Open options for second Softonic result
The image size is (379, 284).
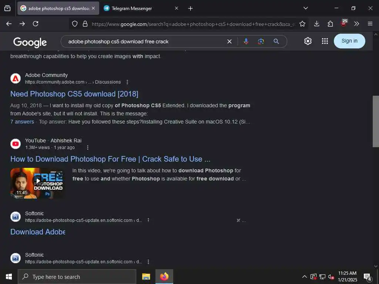(148, 262)
